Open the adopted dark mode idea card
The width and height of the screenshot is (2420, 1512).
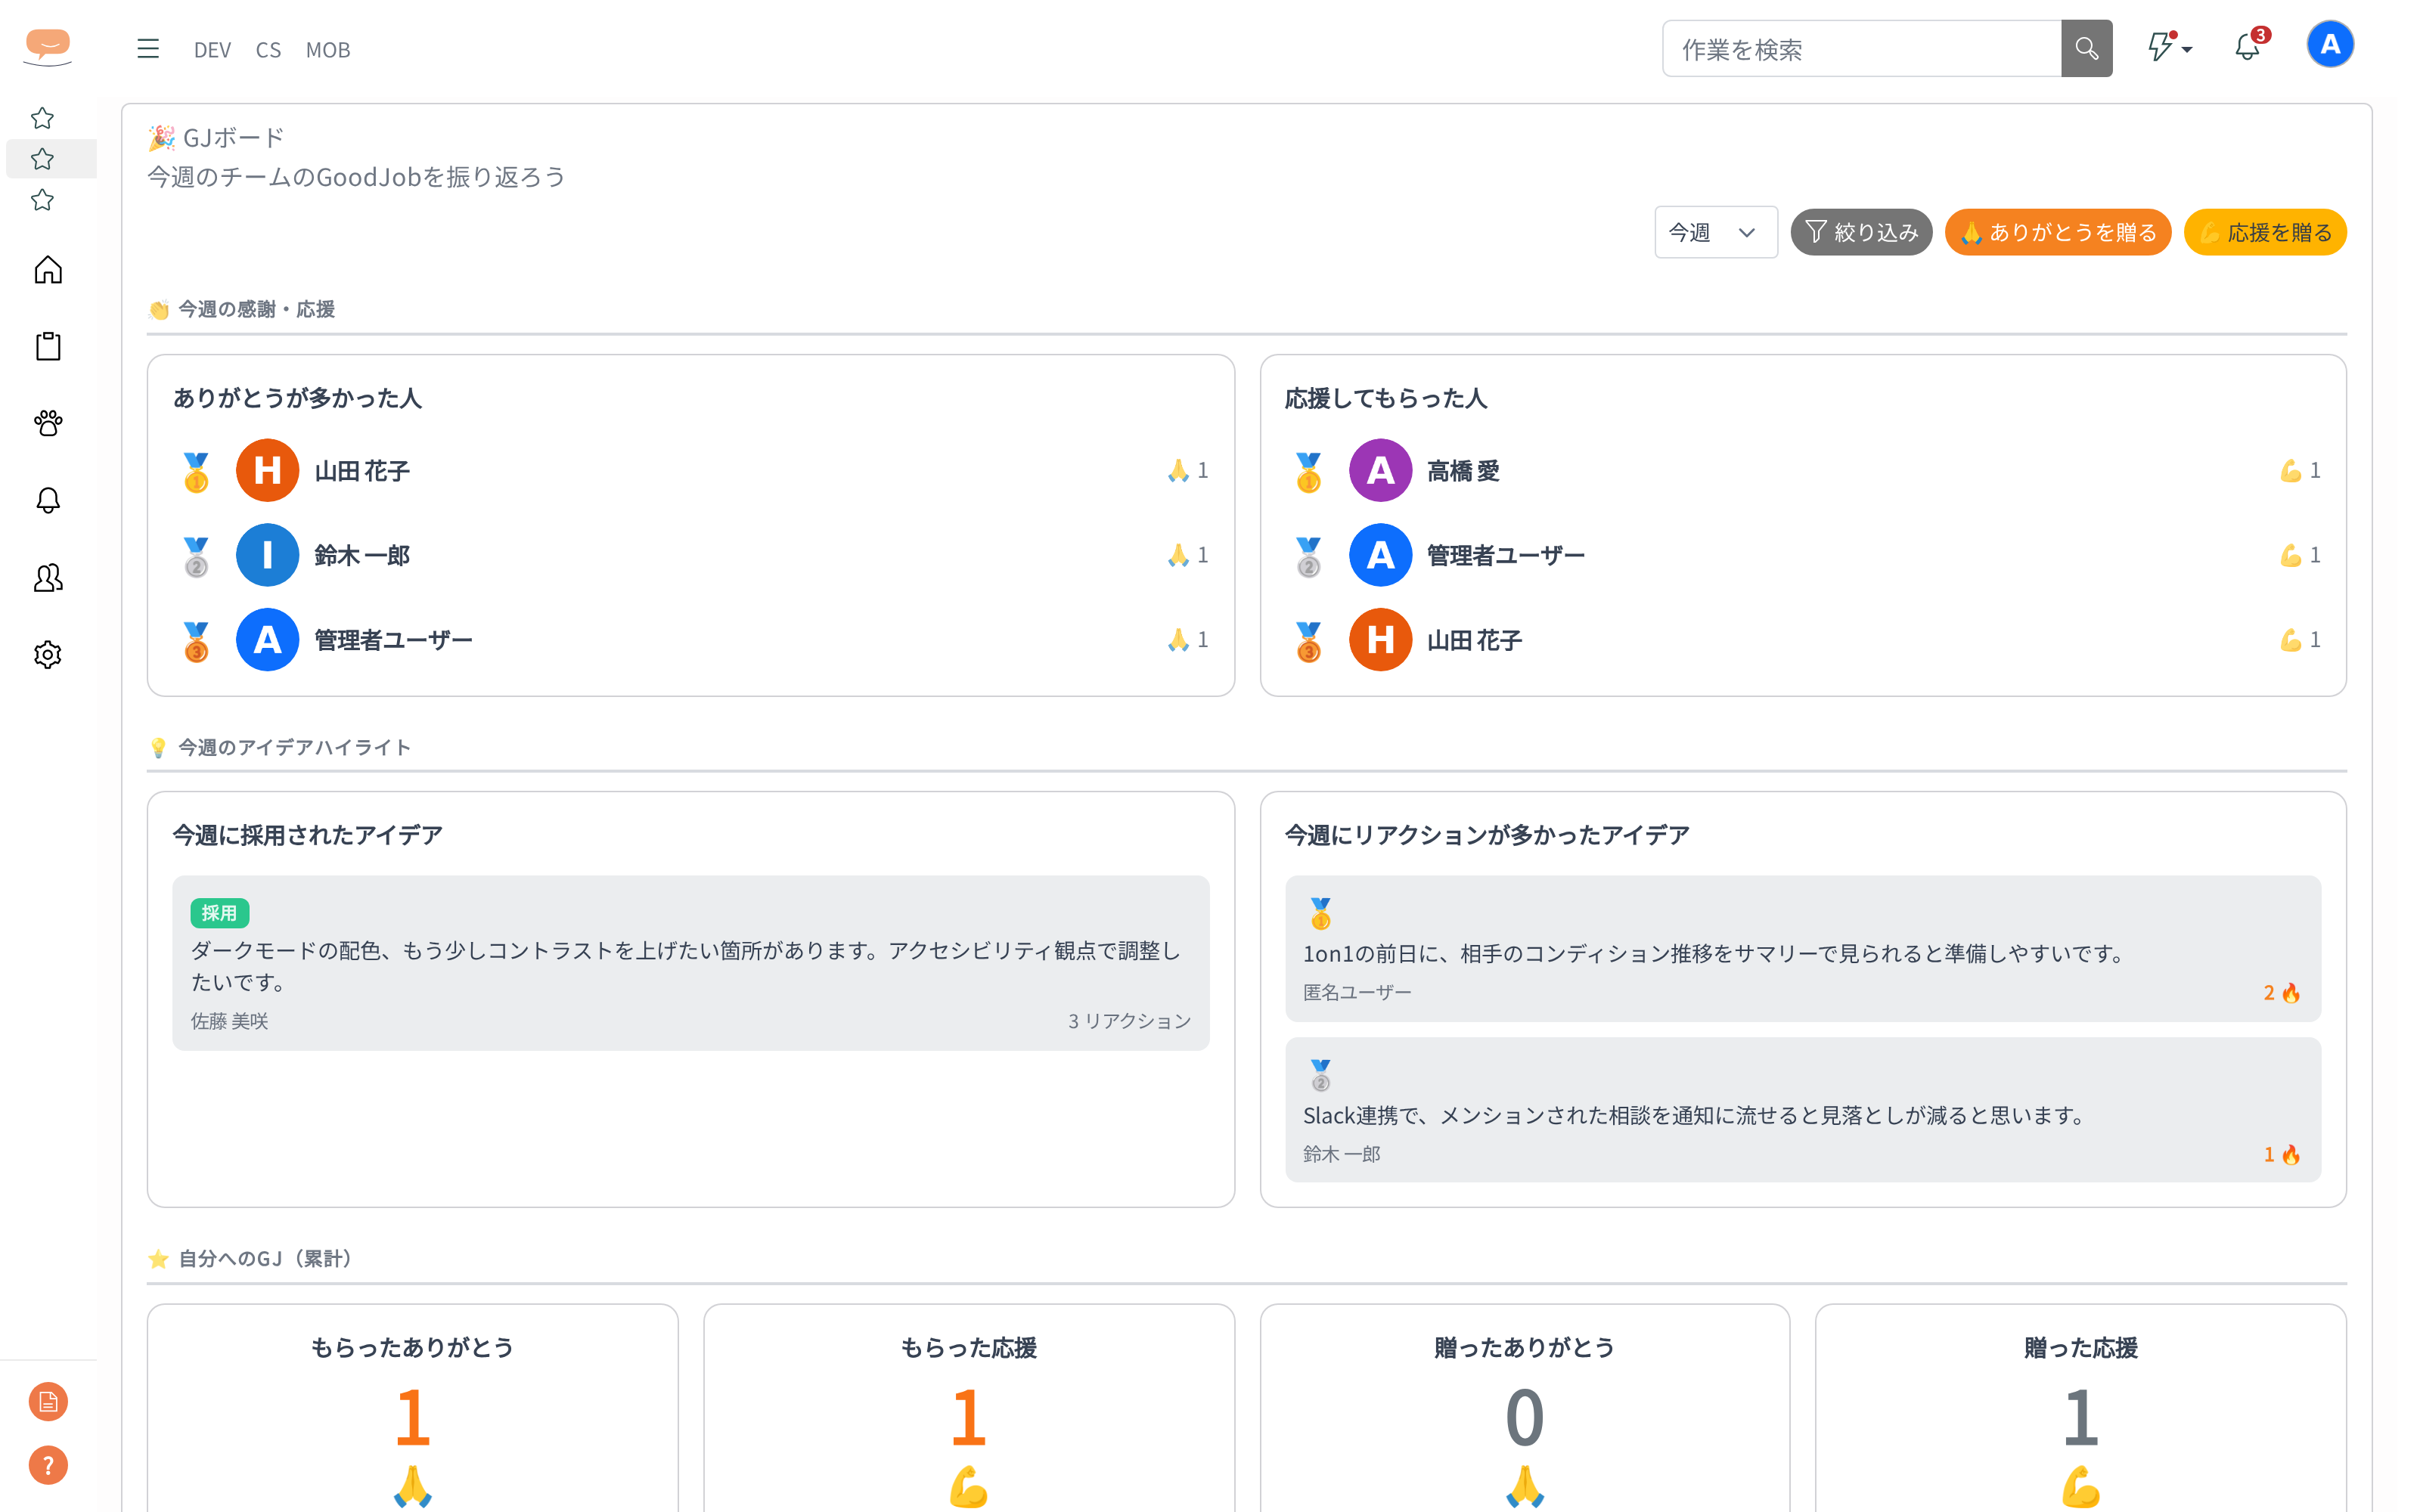point(690,963)
